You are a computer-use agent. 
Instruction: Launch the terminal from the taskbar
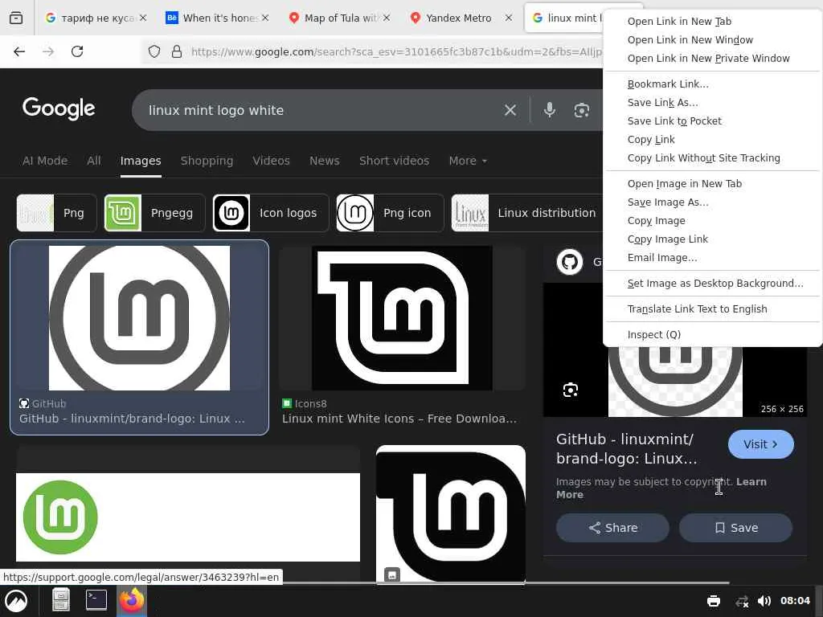[96, 599]
